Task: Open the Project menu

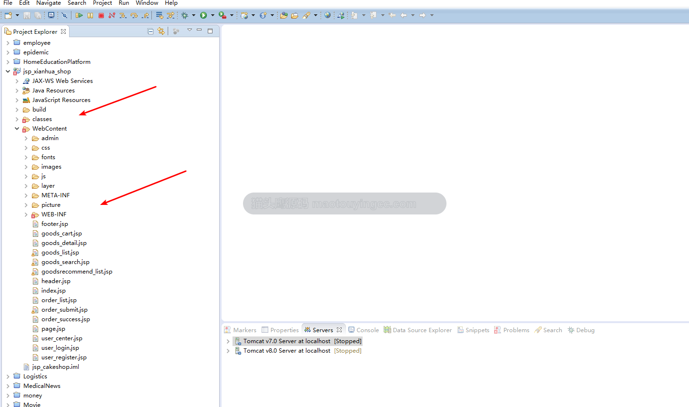Action: [102, 3]
